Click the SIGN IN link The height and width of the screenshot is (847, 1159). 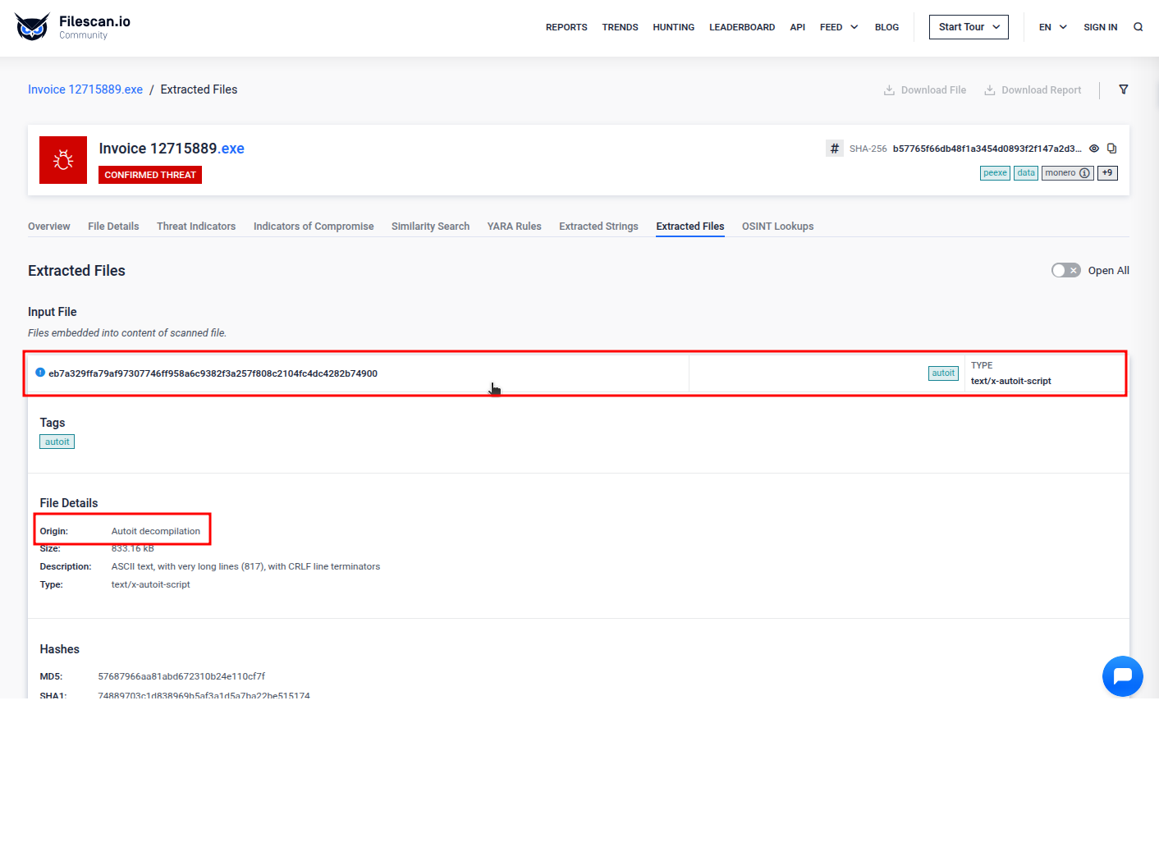click(1100, 27)
